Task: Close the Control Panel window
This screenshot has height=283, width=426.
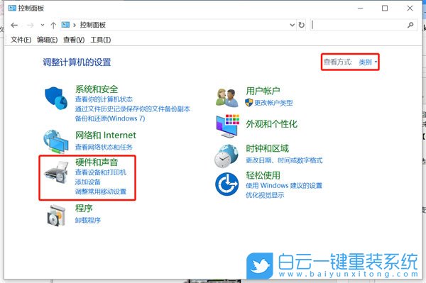Action: click(x=410, y=8)
